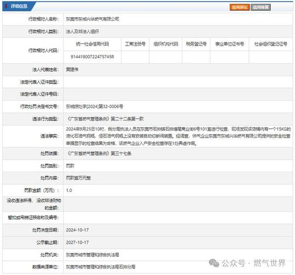Image resolution: width=295 pixels, height=275 pixels.
Task: Click the 组织机构代码 column header
Action: point(166,44)
